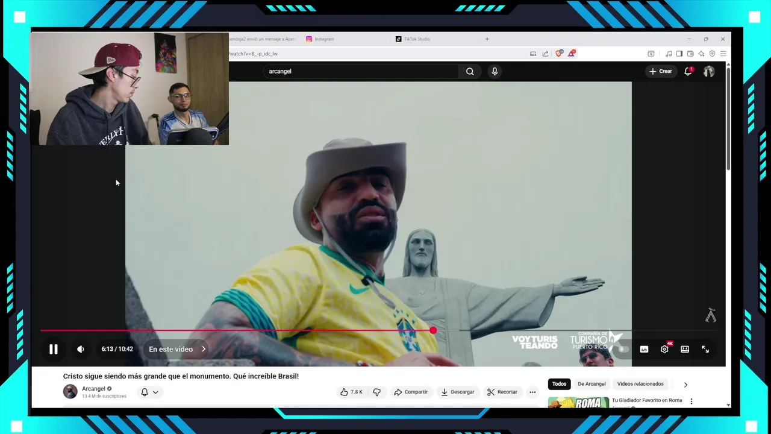Viewport: 771px width, 434px height.
Task: Click the Recortar clip button
Action: click(x=502, y=392)
